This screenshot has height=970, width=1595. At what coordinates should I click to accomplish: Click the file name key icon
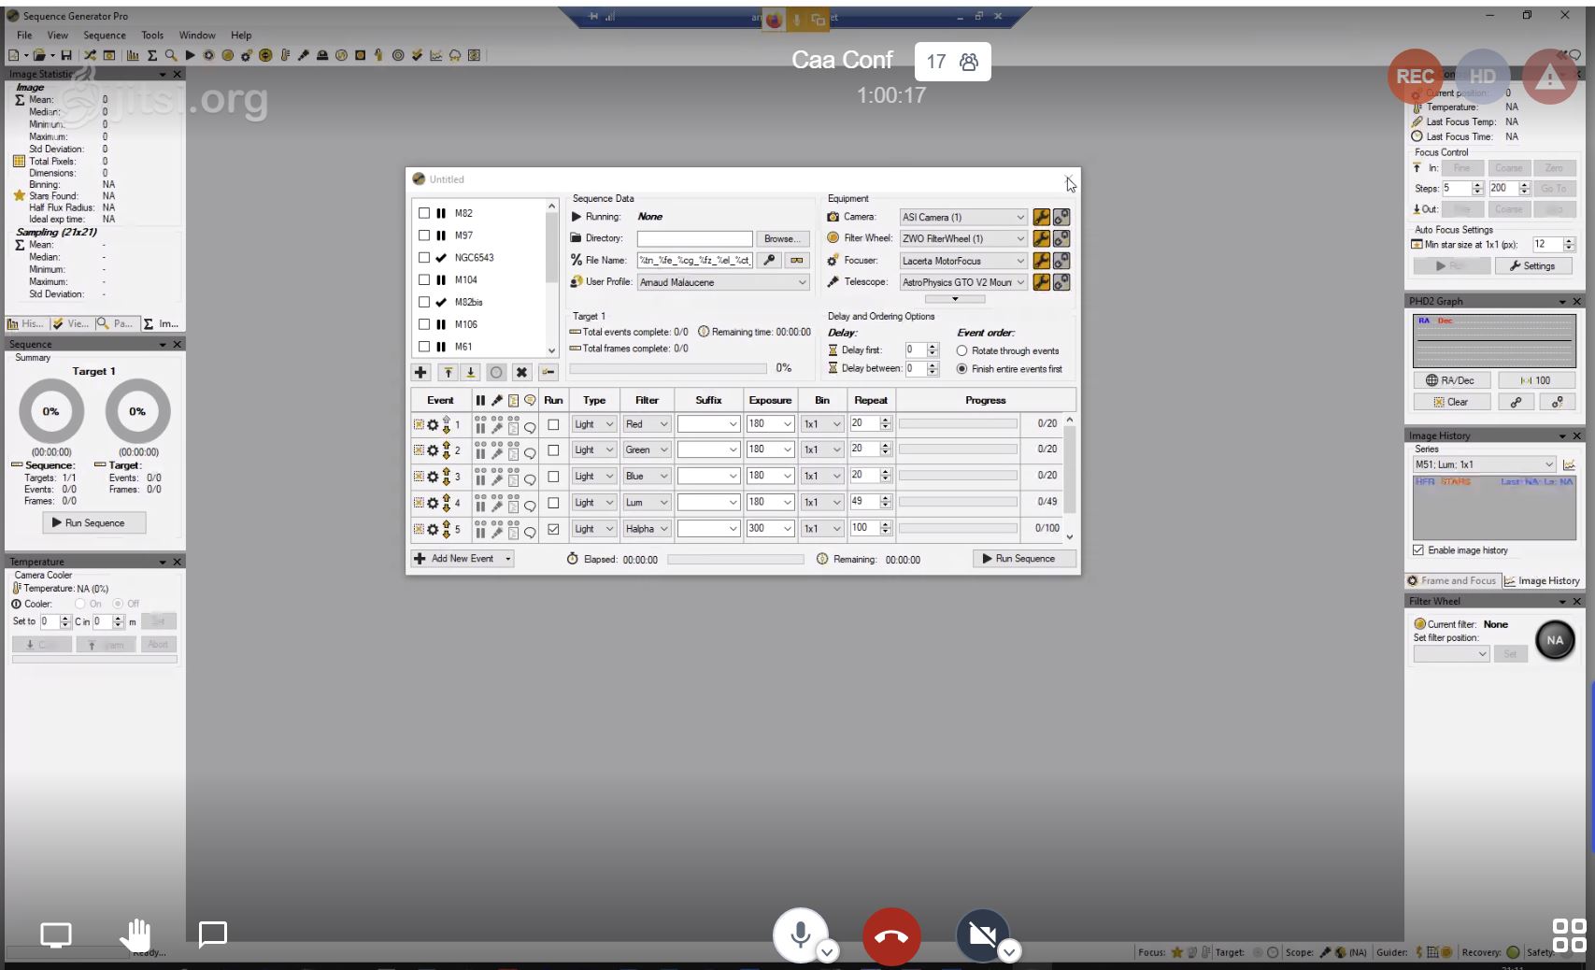[x=769, y=261]
